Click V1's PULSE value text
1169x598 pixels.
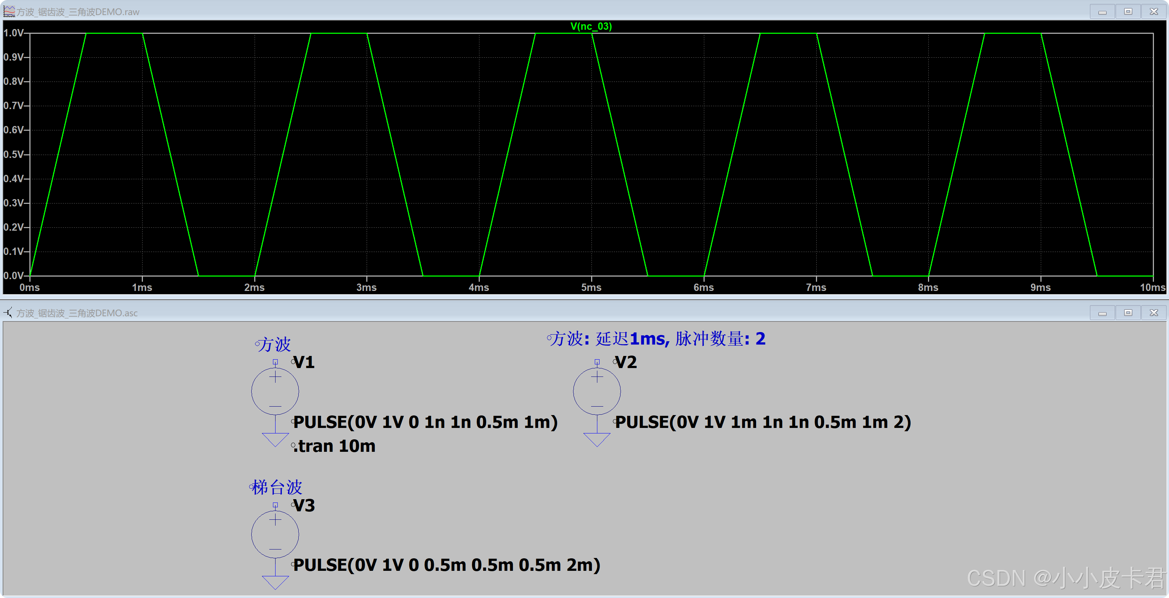(425, 422)
